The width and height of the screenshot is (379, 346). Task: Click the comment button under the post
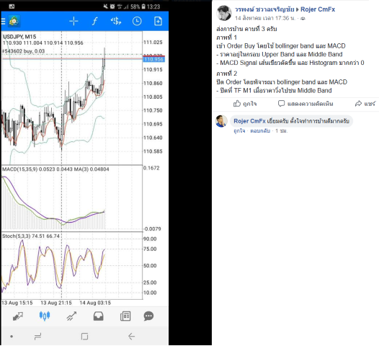(306, 104)
